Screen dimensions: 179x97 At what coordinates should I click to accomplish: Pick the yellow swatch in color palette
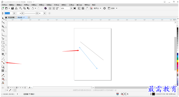pyautogui.click(x=178, y=61)
